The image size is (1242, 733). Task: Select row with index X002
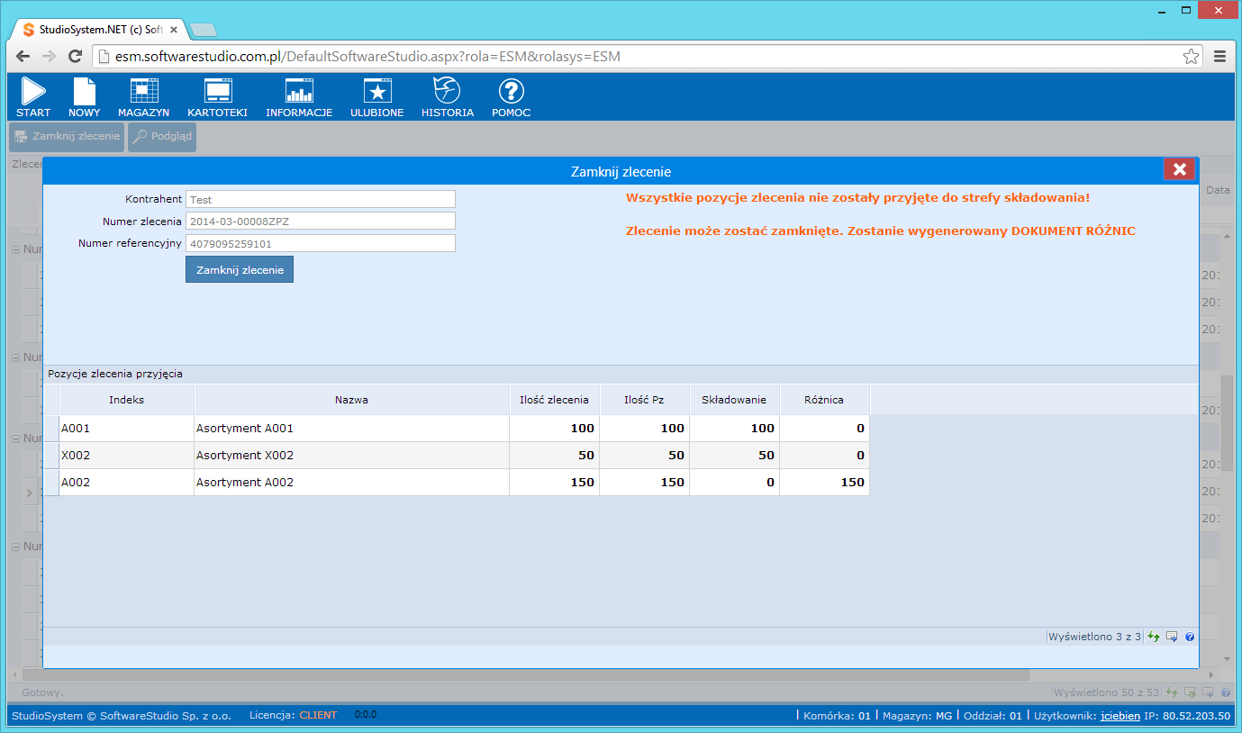(x=458, y=456)
